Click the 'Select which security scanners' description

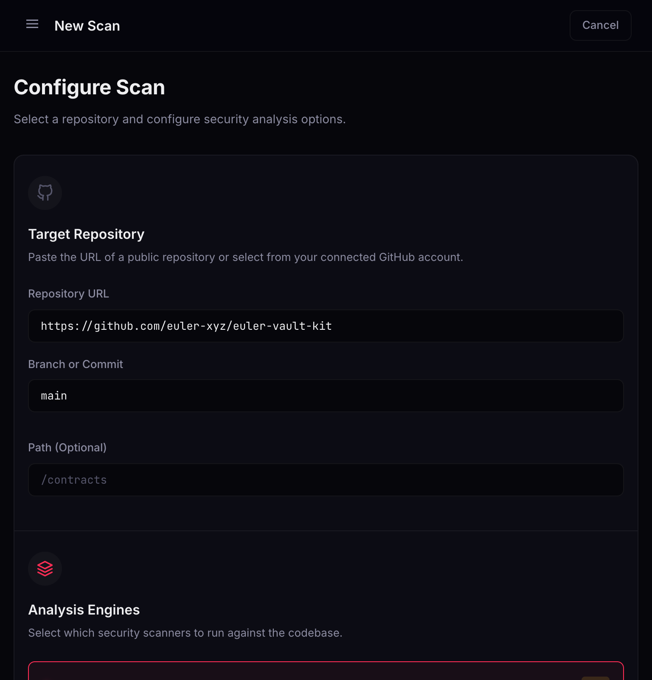[185, 633]
